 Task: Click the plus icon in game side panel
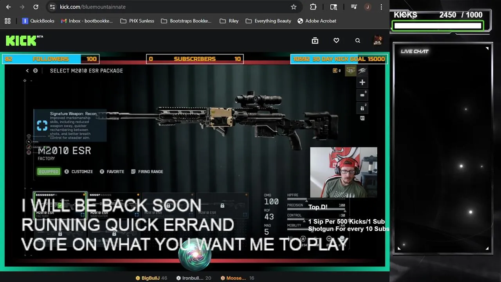362,82
